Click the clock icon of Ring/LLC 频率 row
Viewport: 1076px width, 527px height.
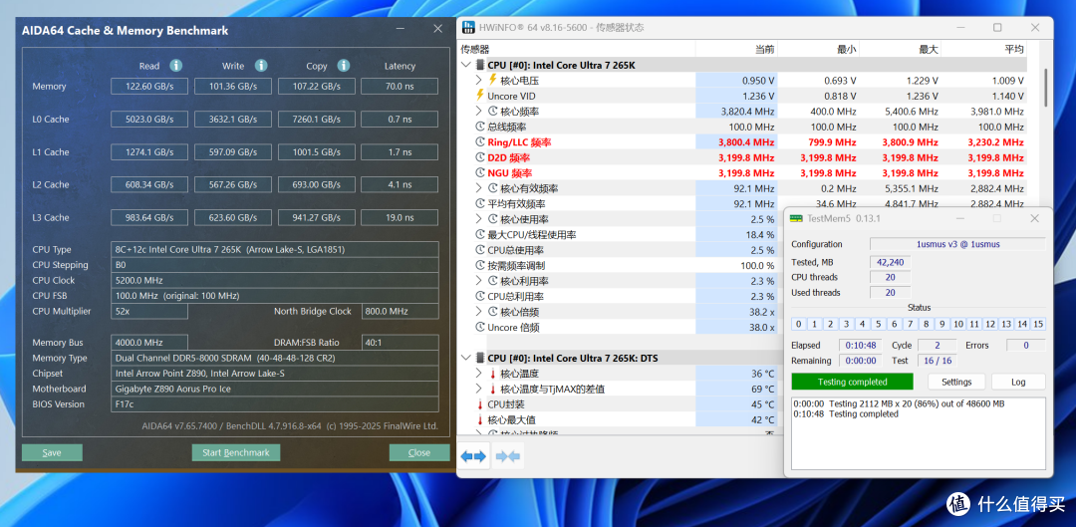tap(480, 142)
